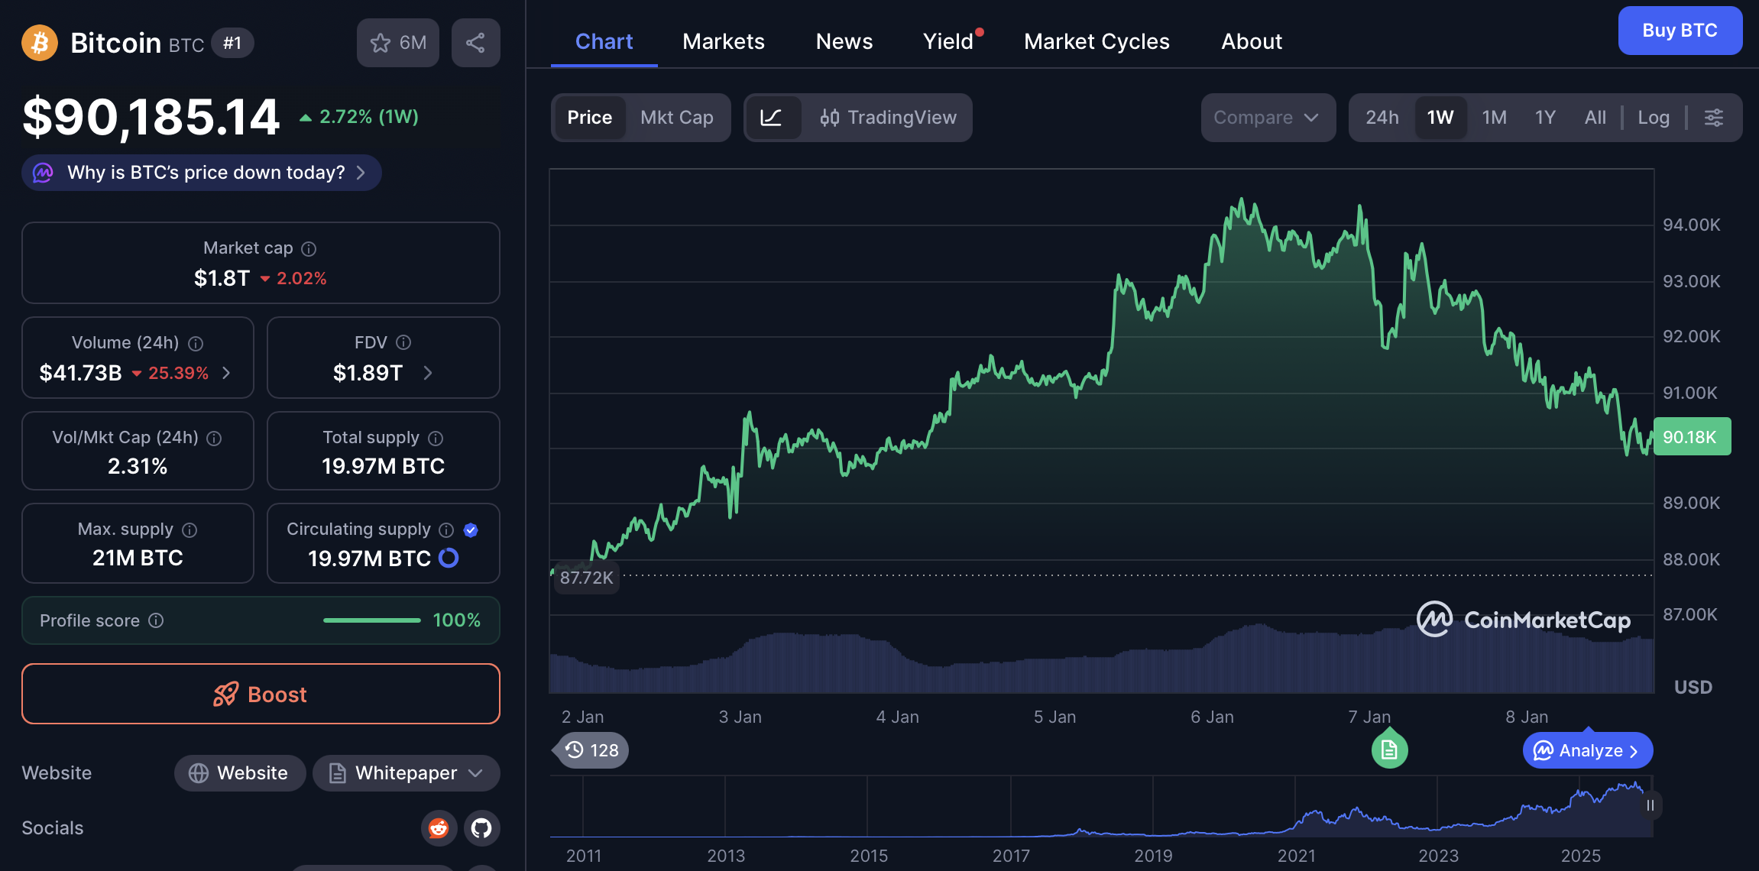1759x871 pixels.
Task: Expand Volume (24h) details chevron
Action: pyautogui.click(x=226, y=373)
